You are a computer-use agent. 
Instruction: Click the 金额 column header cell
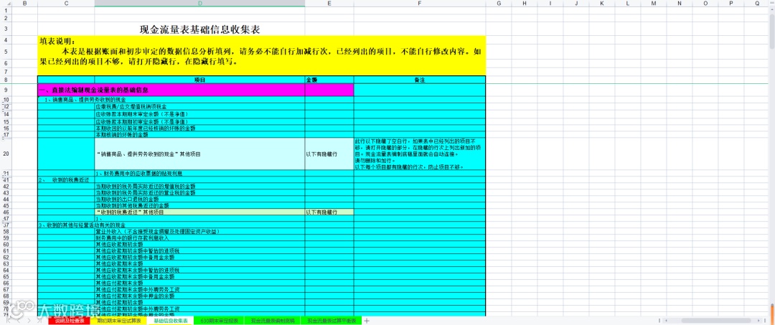pos(329,80)
